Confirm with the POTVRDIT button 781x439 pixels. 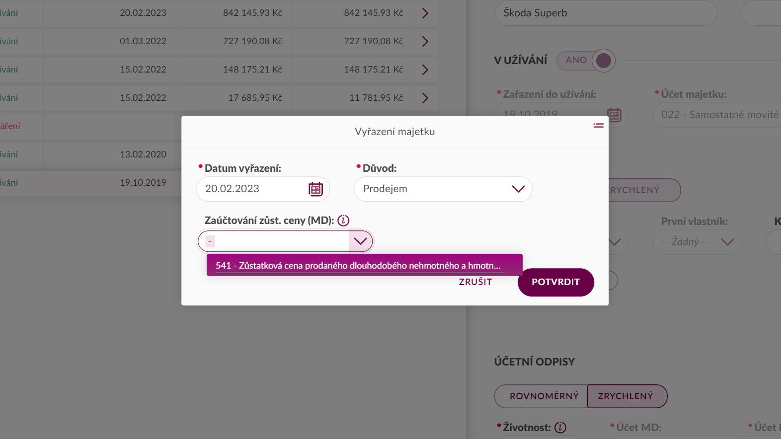coord(556,282)
